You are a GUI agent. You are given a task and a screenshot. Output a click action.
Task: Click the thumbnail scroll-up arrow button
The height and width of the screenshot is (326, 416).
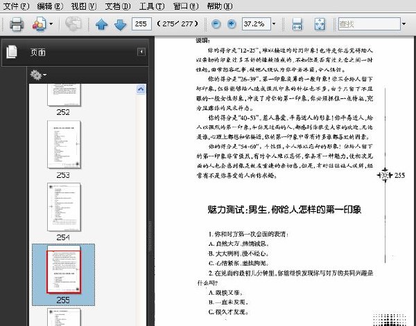(141, 89)
